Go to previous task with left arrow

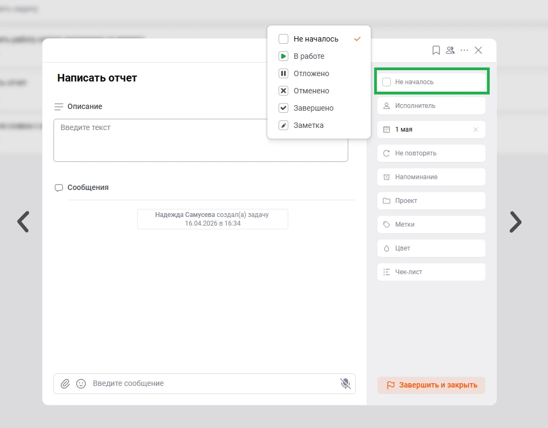click(x=23, y=221)
